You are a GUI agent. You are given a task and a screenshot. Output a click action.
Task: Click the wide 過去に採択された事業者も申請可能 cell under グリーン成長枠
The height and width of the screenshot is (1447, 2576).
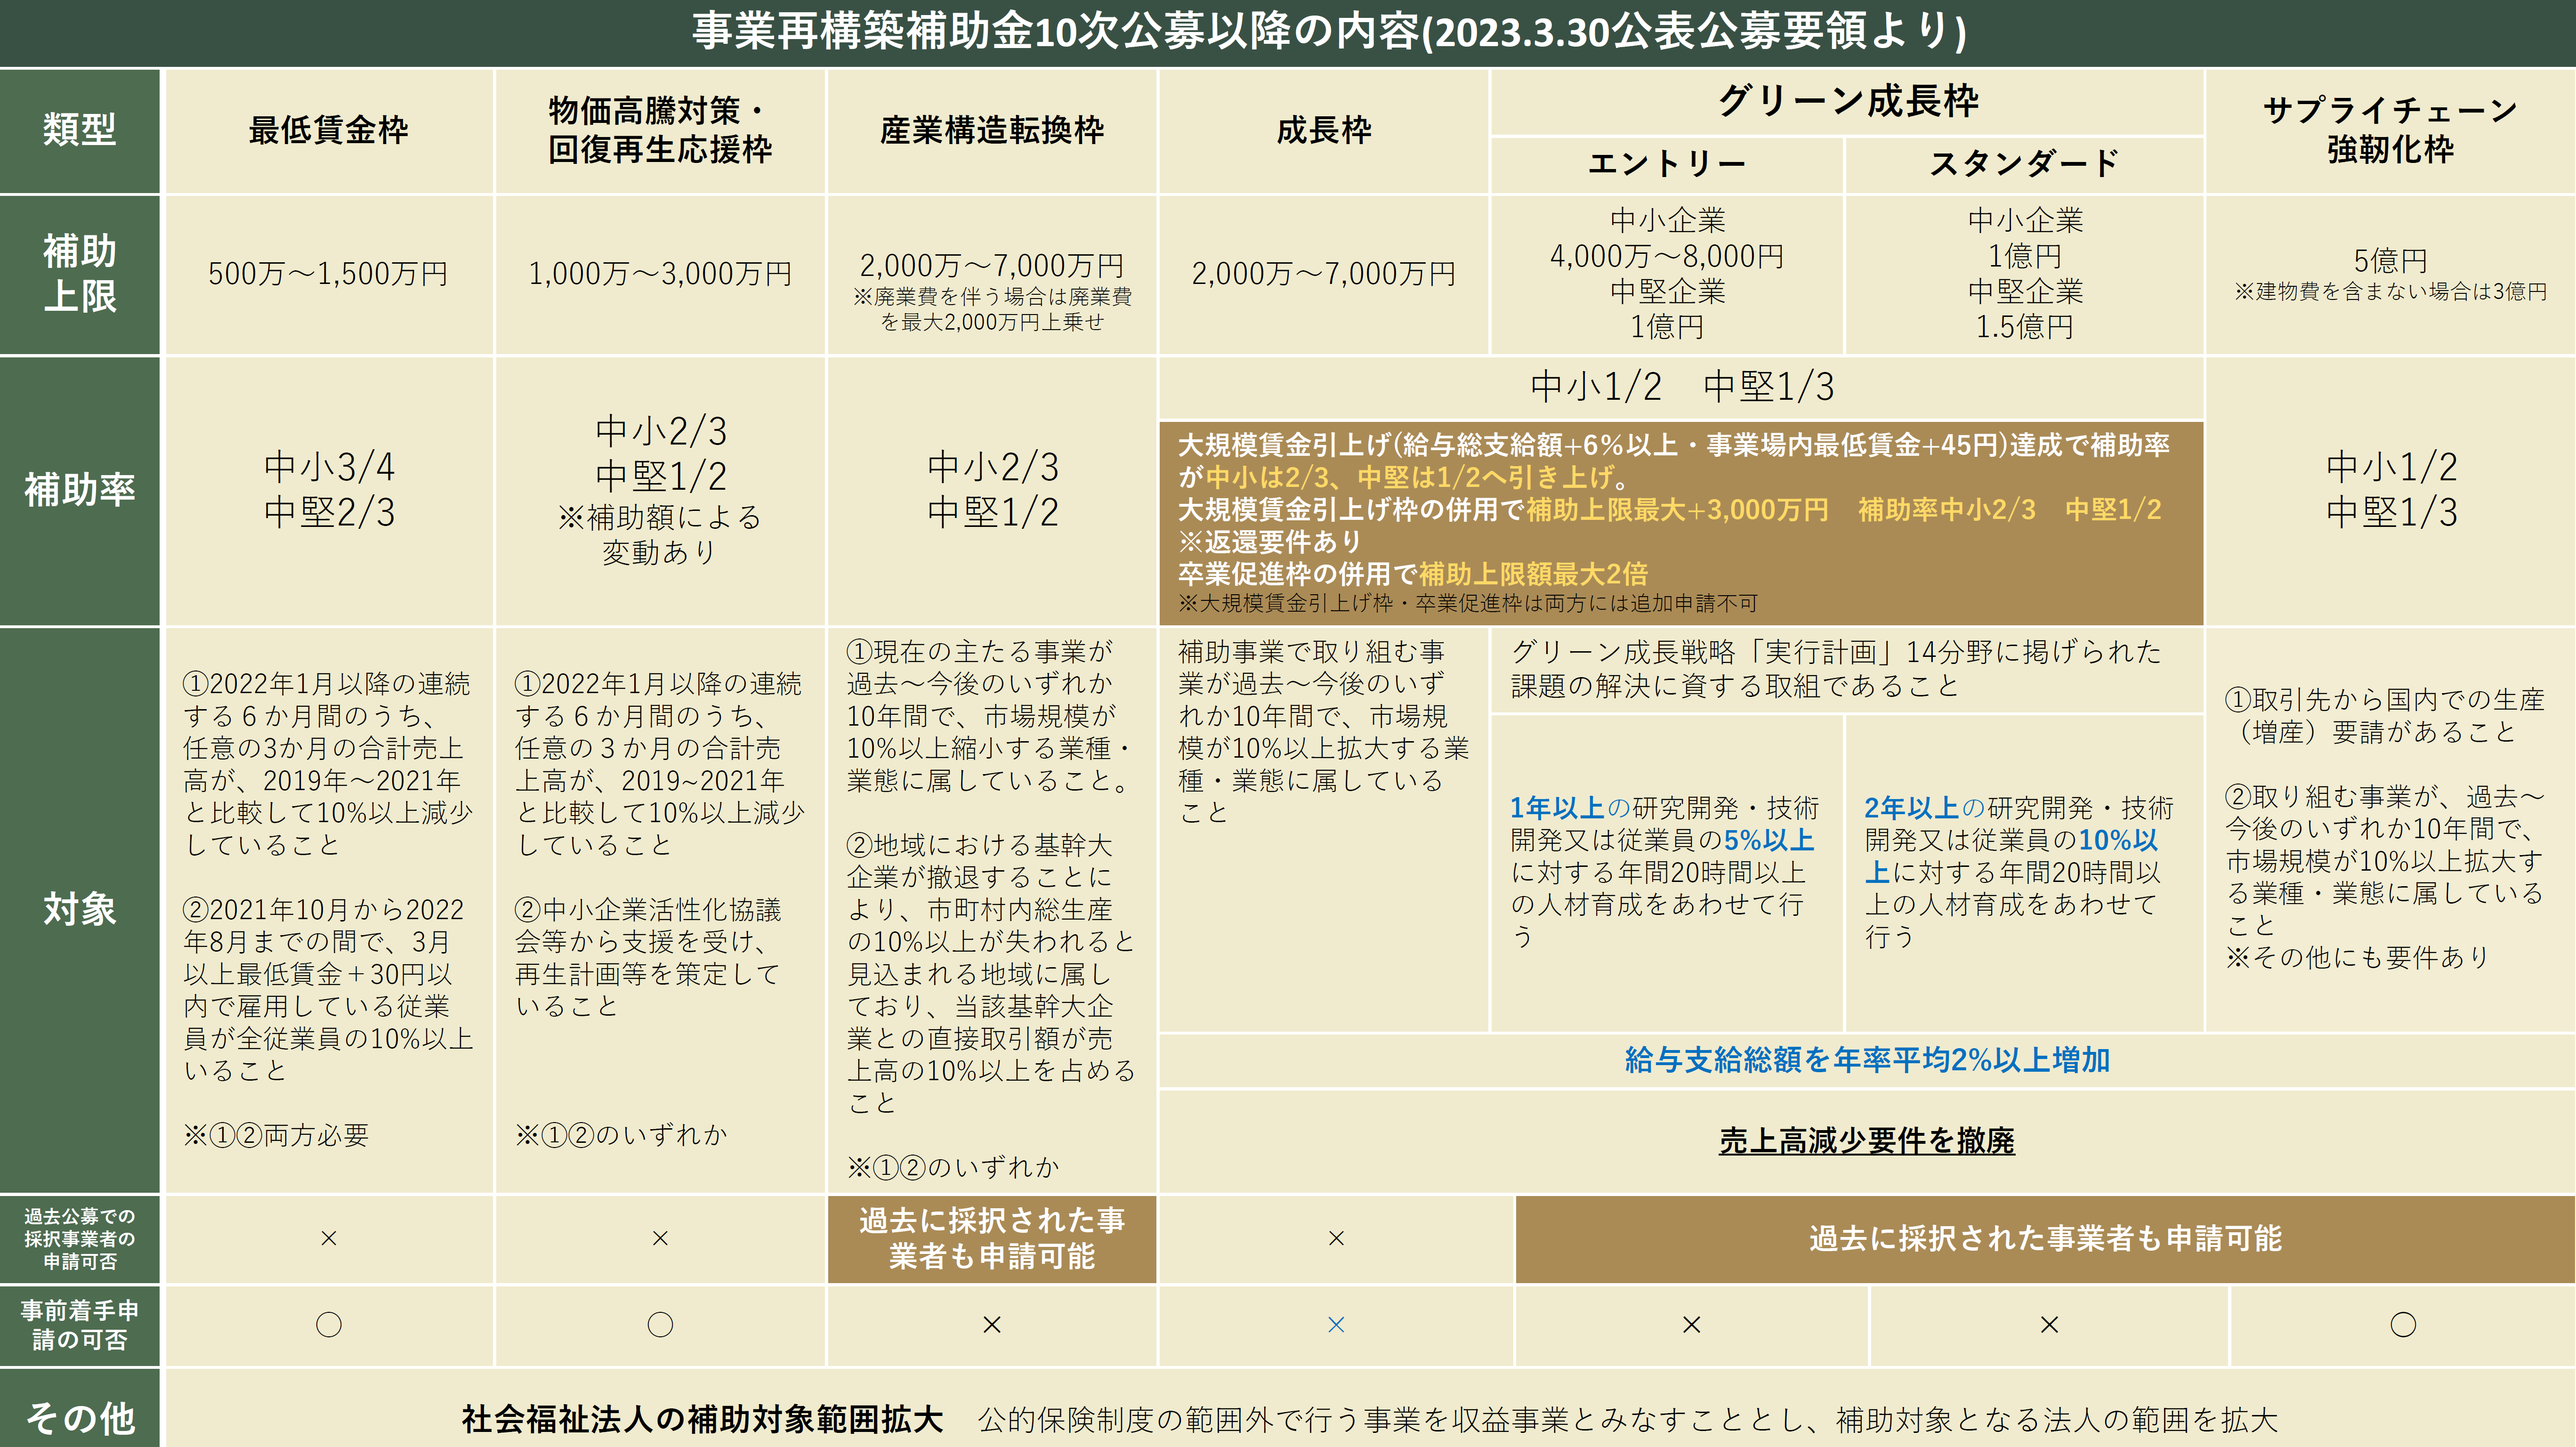(2045, 1239)
